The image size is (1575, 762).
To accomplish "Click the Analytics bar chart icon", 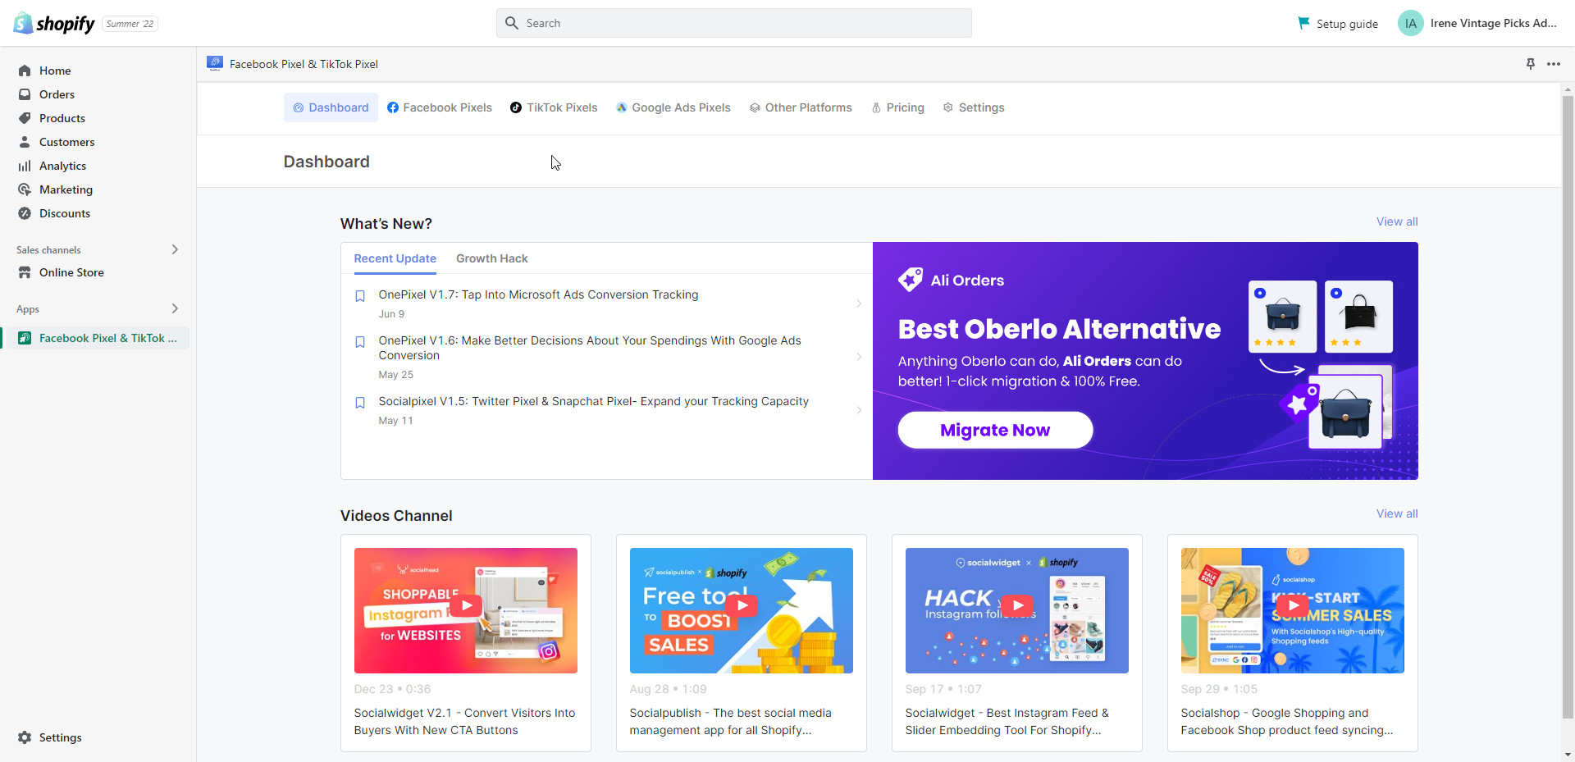I will (x=25, y=166).
